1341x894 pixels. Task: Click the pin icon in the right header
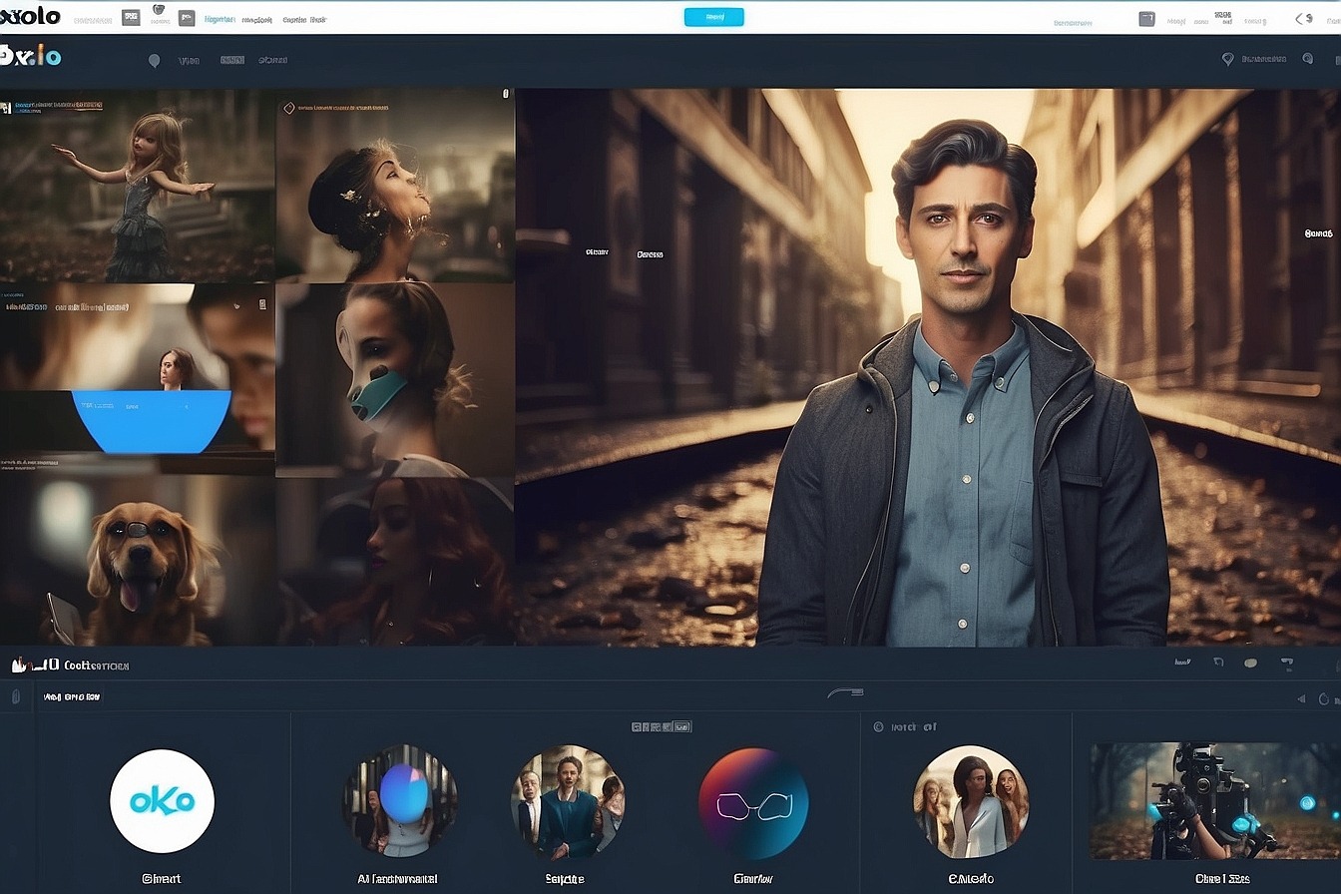tap(1228, 59)
